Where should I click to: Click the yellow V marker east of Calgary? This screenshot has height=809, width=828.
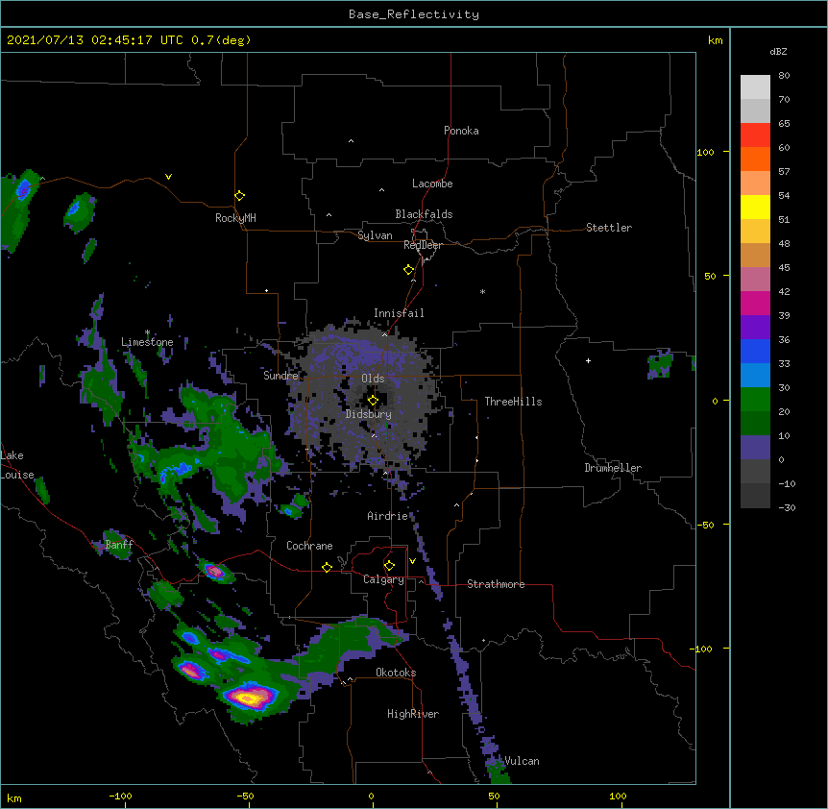[x=412, y=561]
